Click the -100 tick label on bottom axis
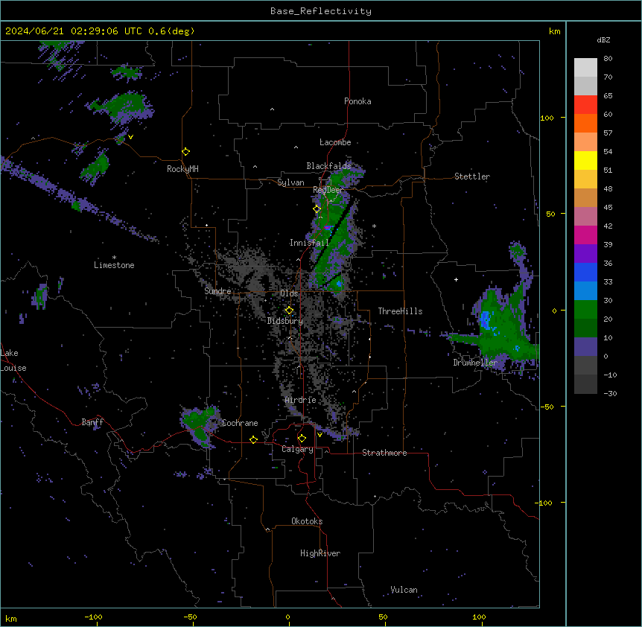Image resolution: width=642 pixels, height=627 pixels. click(x=94, y=617)
